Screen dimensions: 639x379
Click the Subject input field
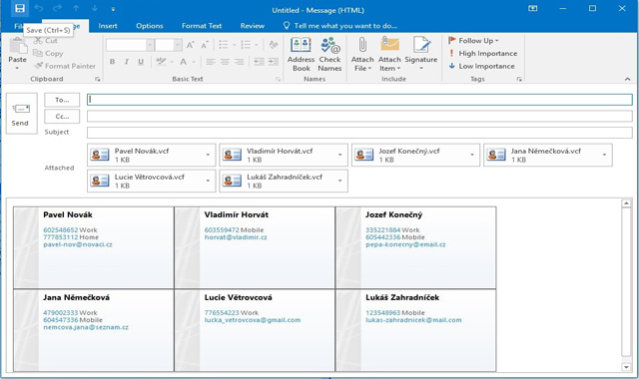(x=359, y=133)
